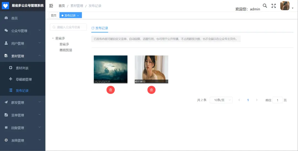Click the heart logo icon
The height and width of the screenshot is (151, 298).
[6, 6]
